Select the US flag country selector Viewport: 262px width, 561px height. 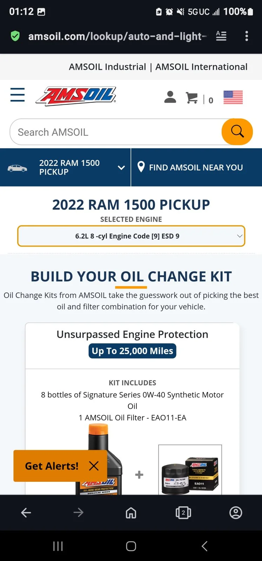233,97
